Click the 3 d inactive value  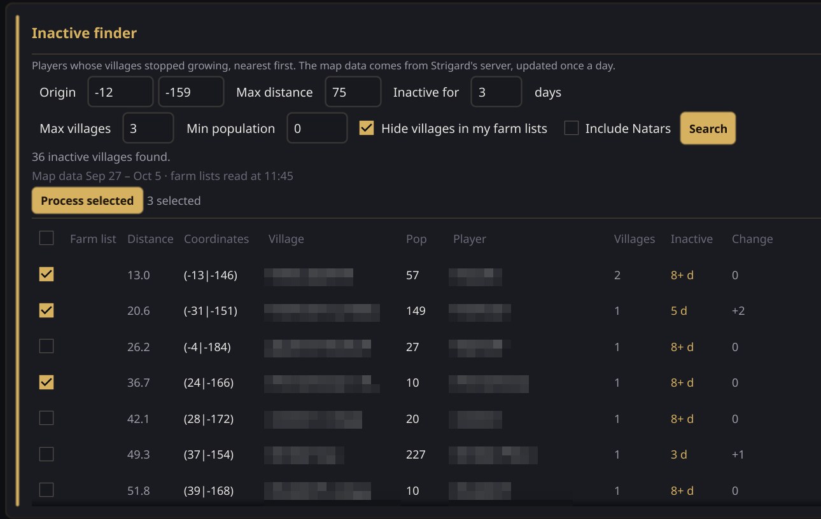(679, 455)
